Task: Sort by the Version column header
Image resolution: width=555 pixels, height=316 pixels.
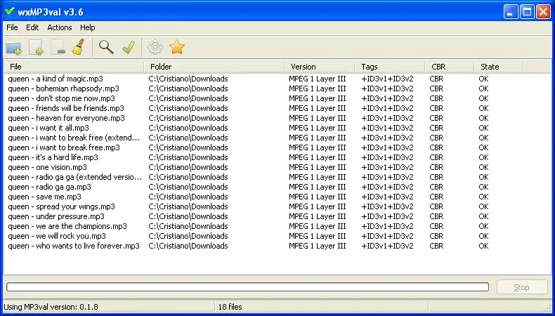Action: click(320, 67)
